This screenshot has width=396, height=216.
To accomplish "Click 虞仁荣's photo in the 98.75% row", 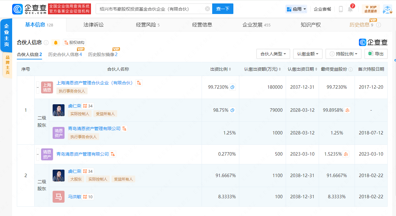I will pyautogui.click(x=59, y=110).
